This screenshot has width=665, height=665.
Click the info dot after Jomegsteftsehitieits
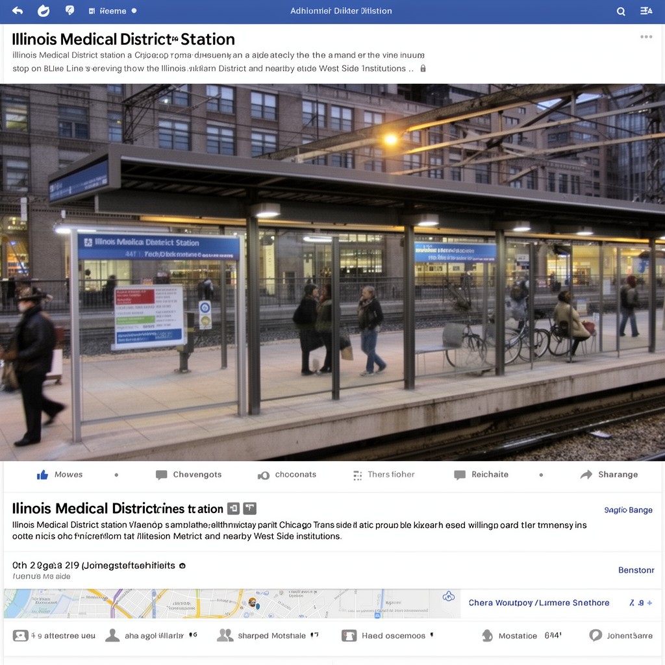coord(182,566)
